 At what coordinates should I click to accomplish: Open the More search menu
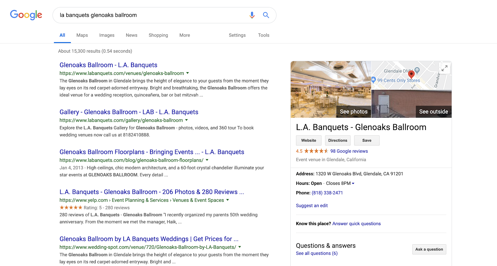(185, 35)
